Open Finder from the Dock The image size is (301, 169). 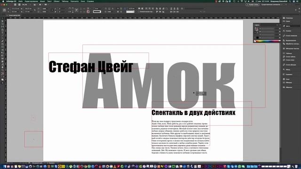[x=4, y=167]
